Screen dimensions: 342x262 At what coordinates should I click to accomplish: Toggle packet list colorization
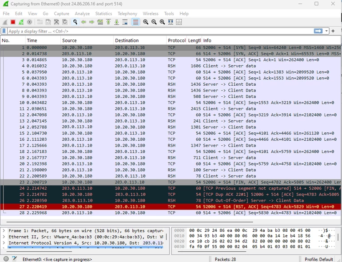pos(135,22)
